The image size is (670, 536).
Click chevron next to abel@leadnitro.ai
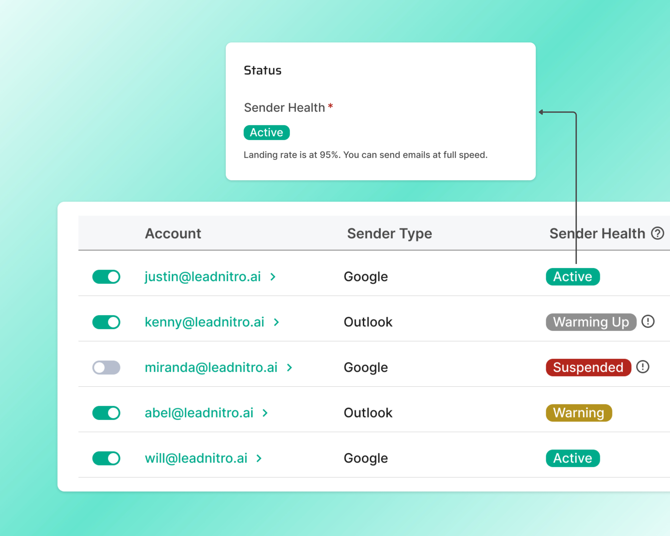pyautogui.click(x=265, y=413)
